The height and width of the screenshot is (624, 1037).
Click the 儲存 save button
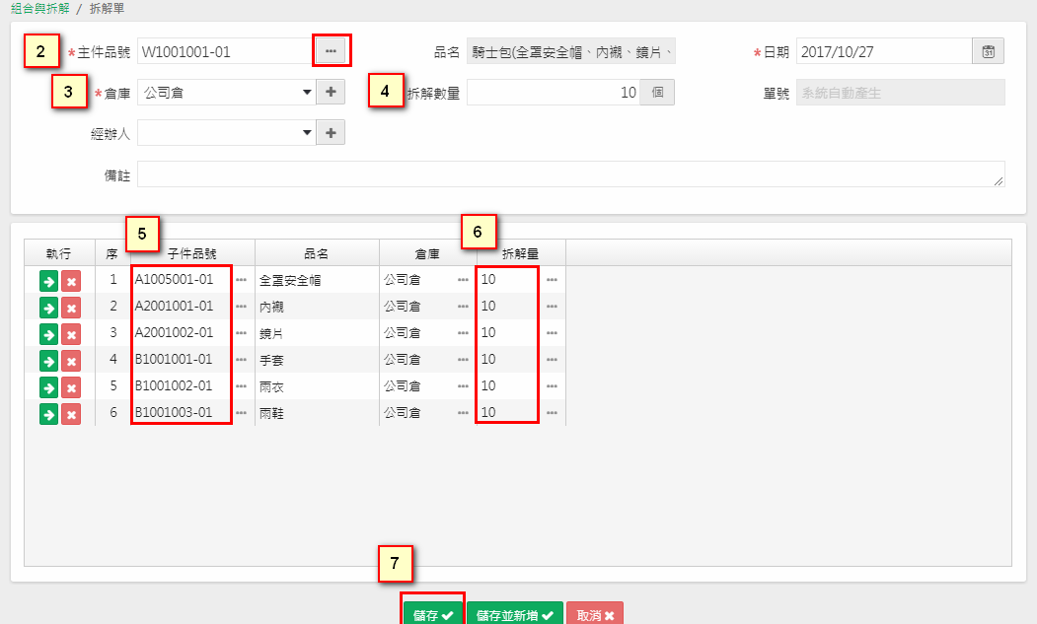tap(433, 615)
